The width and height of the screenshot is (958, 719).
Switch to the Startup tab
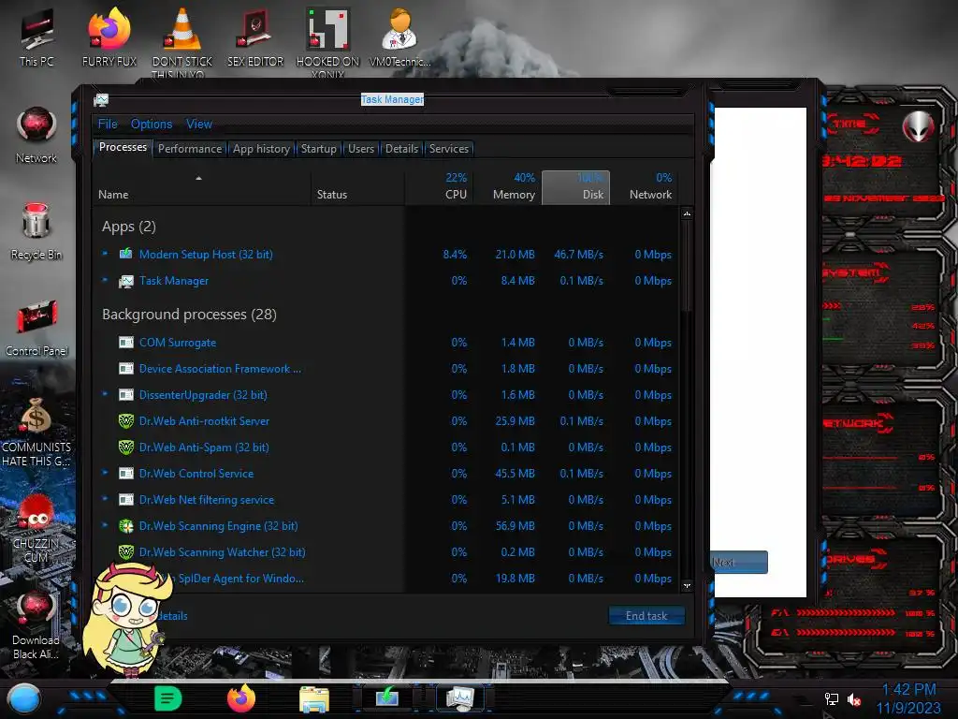coord(318,149)
